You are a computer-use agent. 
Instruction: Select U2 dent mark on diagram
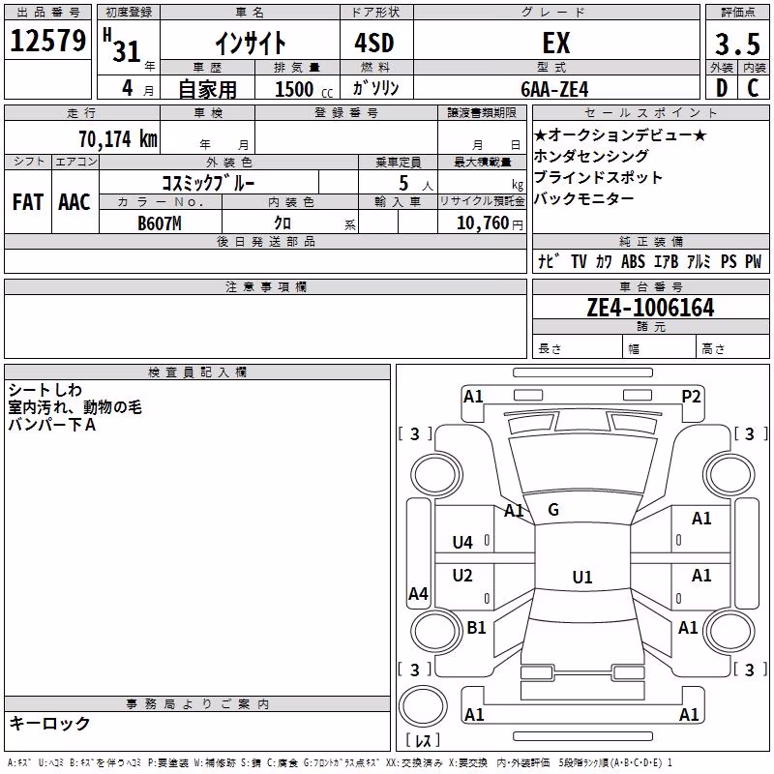click(x=462, y=576)
